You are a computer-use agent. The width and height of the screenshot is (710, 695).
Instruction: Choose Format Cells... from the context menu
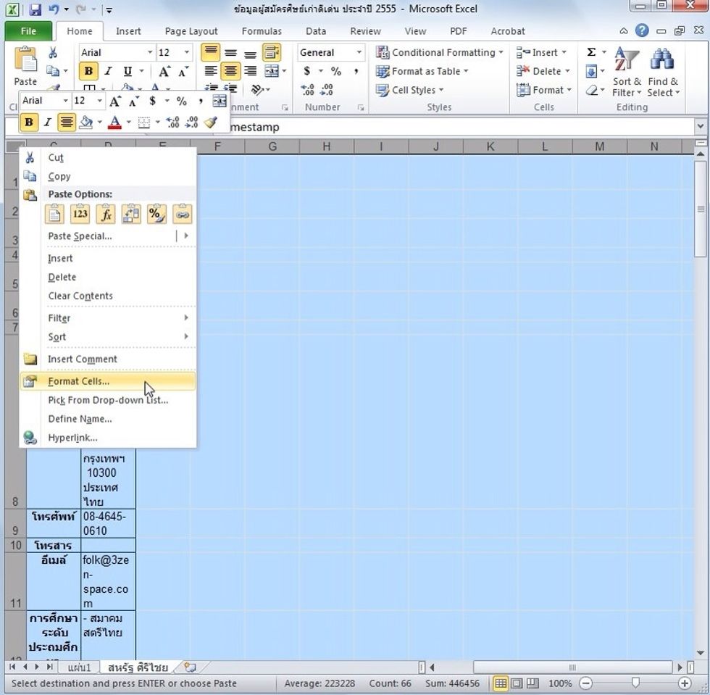pos(79,381)
